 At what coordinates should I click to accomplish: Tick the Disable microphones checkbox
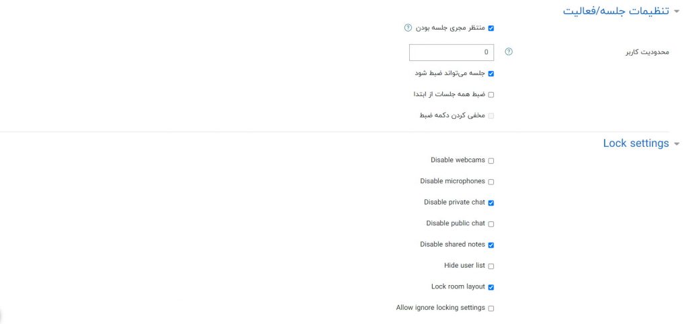[491, 182]
